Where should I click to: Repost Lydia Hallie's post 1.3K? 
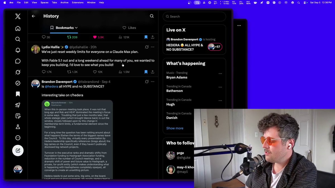pos(72,72)
